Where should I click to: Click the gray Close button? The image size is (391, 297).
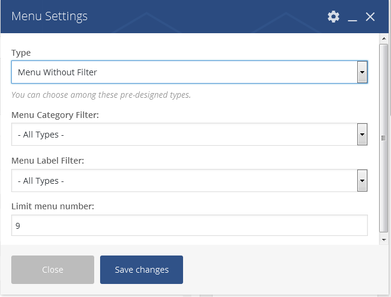click(53, 270)
